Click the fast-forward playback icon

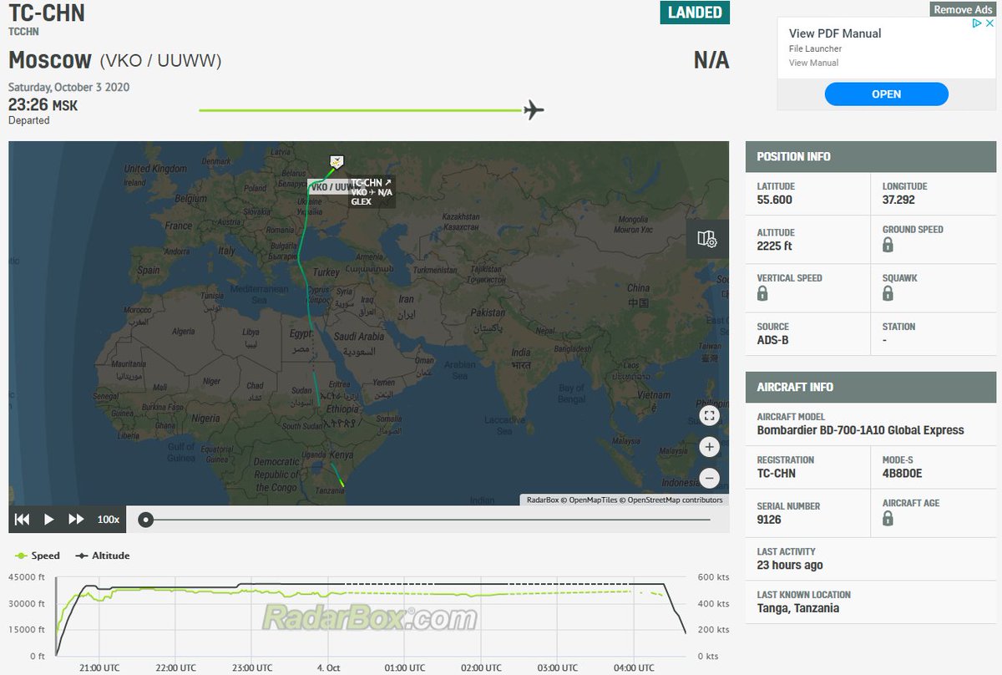[76, 520]
